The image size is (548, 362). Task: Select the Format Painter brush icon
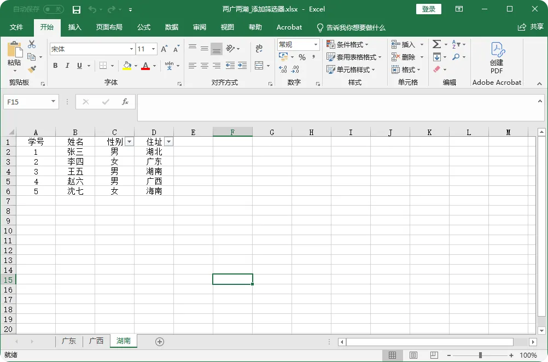click(x=32, y=69)
